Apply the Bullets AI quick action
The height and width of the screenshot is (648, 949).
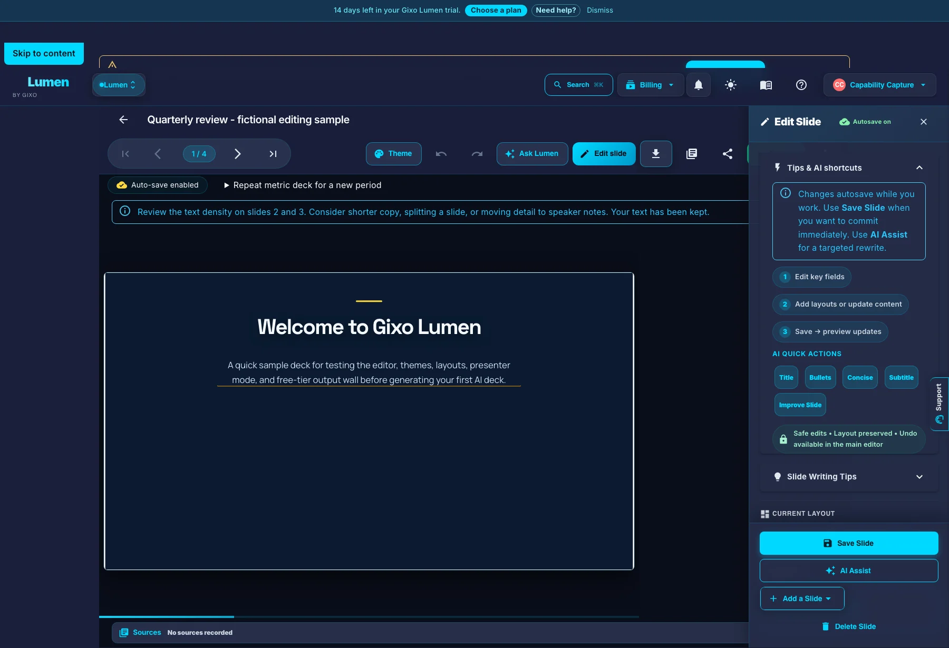point(820,377)
